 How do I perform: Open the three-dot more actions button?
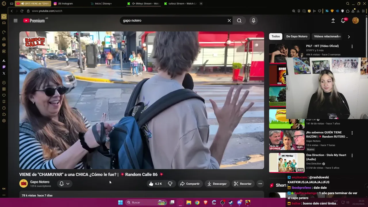pyautogui.click(x=260, y=184)
